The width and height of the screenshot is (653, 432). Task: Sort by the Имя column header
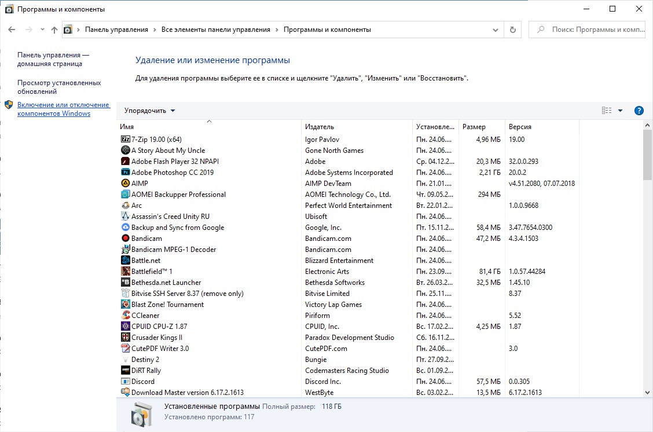pos(209,126)
